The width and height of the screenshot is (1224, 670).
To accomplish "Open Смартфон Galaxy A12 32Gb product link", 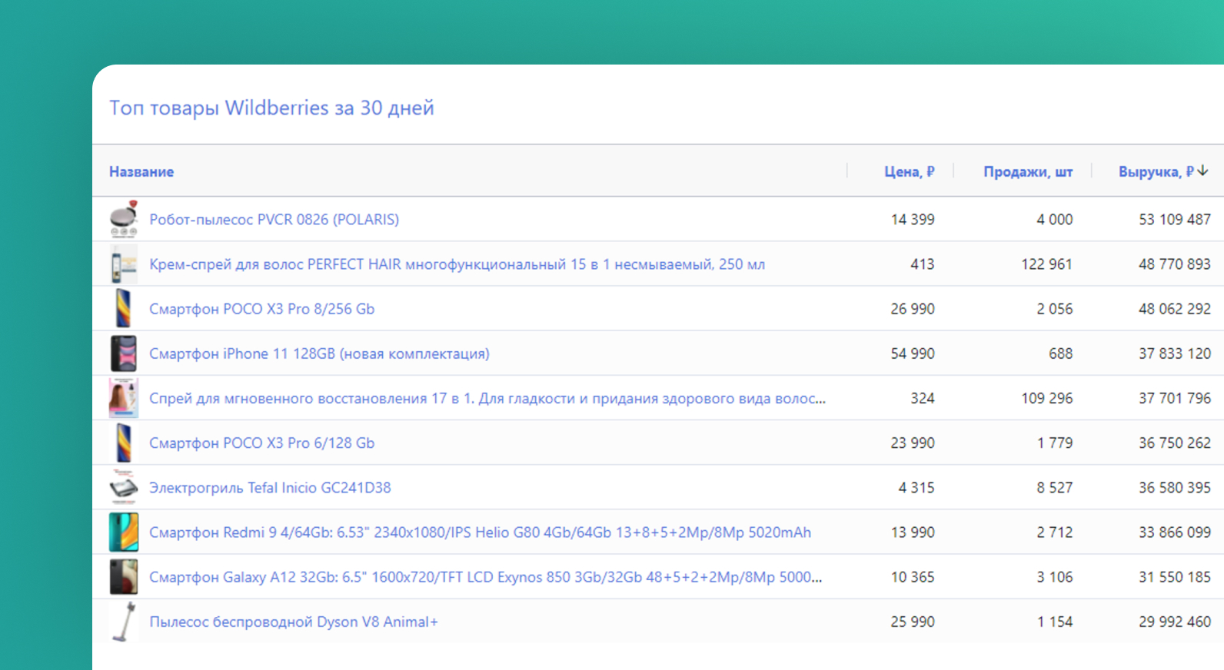I will point(485,577).
